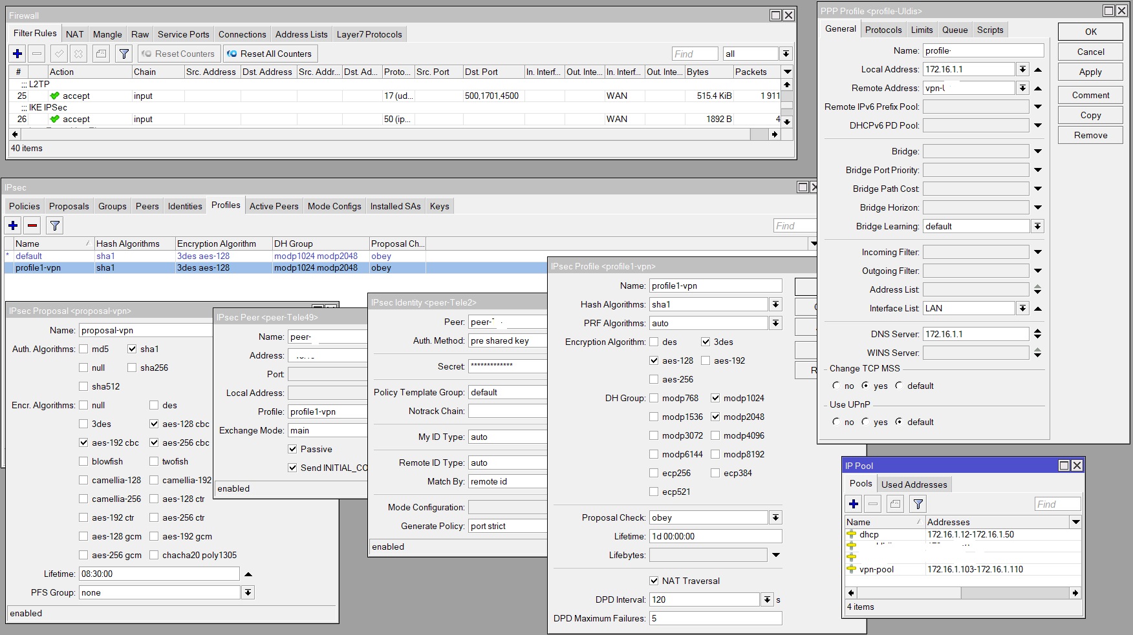Viewport: 1133px width, 635px height.
Task: Click the comment icon in Firewall toolbar
Action: (x=101, y=54)
